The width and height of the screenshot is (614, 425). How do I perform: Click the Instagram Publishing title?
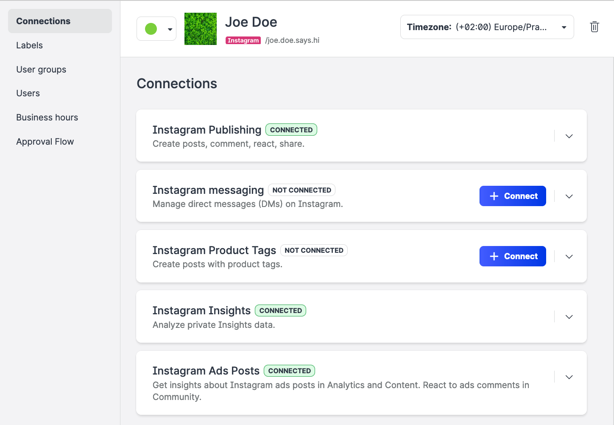(207, 130)
